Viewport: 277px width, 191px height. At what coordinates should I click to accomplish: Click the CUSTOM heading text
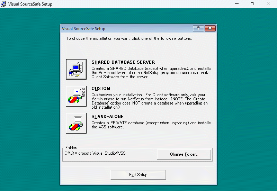click(x=101, y=89)
